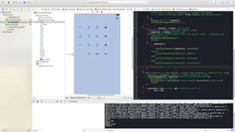The height and width of the screenshot is (132, 235).
Task: Click the operator button beside 9 on canvas
Action: tap(106, 27)
